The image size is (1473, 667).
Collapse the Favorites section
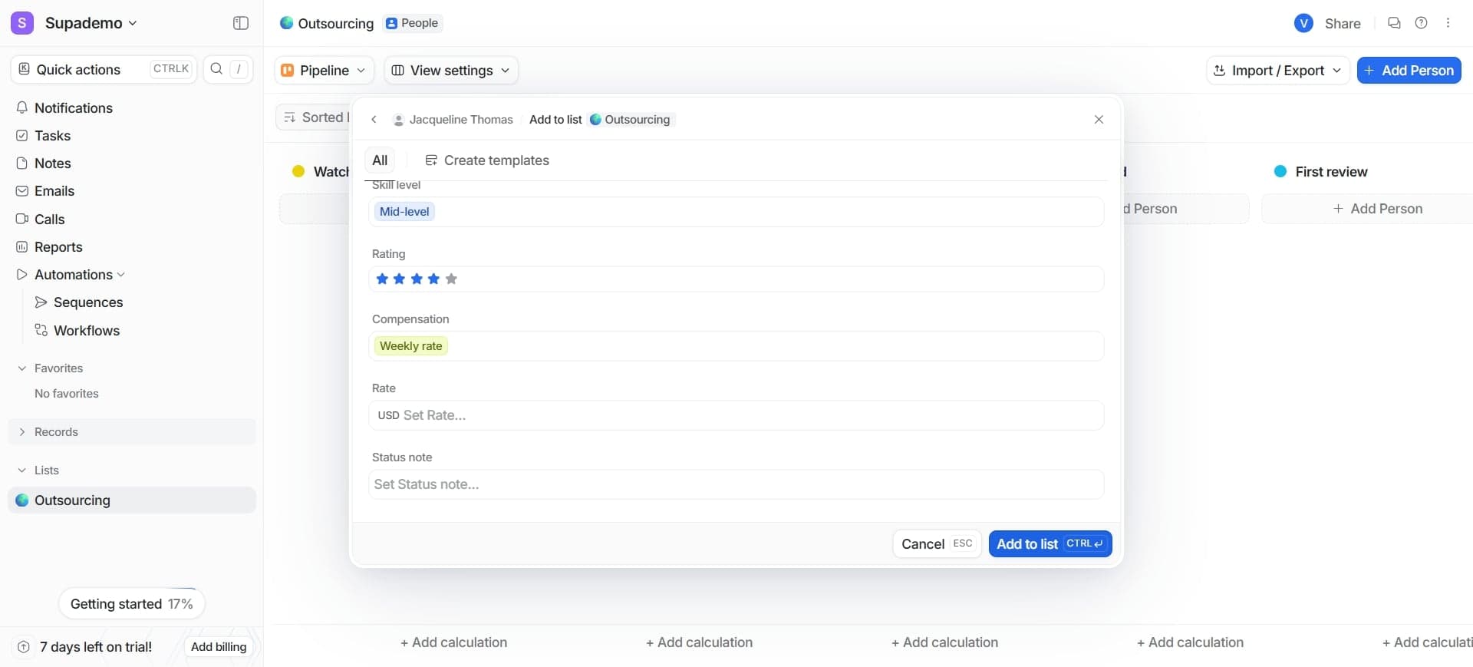[x=22, y=368]
